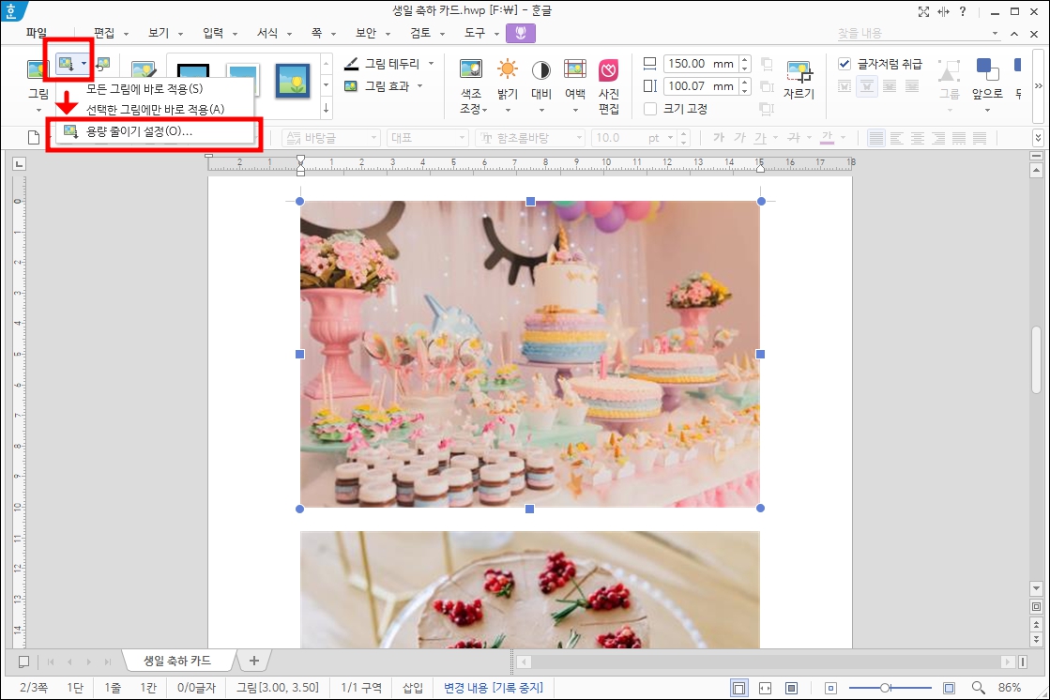
Task: Open the 쪽 menu
Action: tap(317, 33)
